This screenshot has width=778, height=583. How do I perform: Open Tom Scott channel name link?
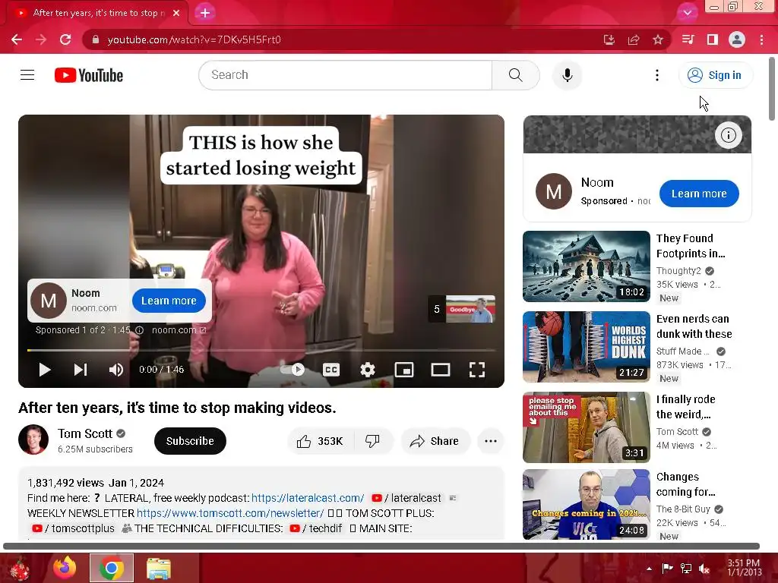pos(85,433)
